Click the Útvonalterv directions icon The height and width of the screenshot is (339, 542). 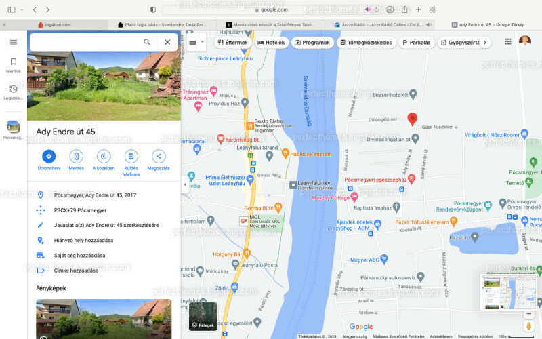pyautogui.click(x=49, y=157)
